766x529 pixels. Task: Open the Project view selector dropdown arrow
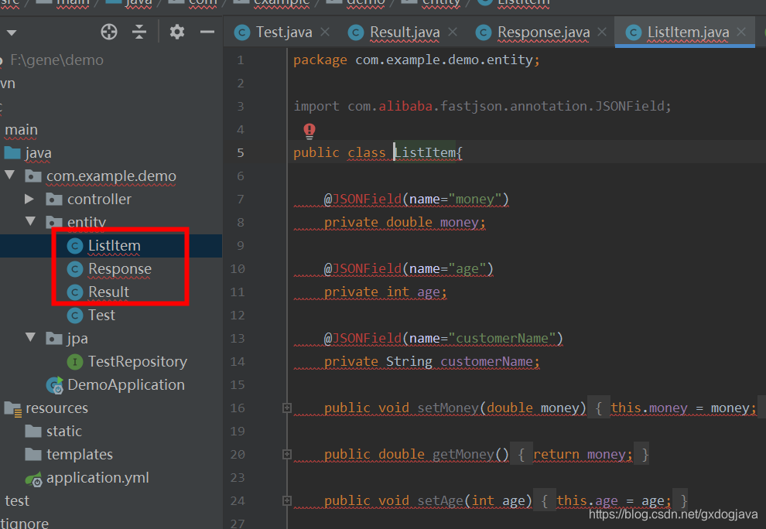[x=12, y=32]
